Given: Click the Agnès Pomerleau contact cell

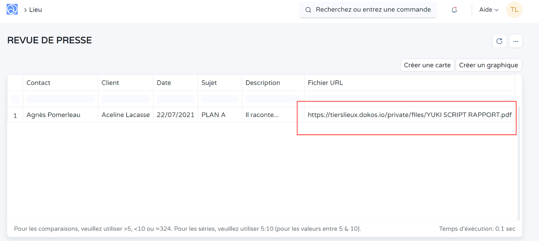Looking at the screenshot, I should (x=53, y=115).
